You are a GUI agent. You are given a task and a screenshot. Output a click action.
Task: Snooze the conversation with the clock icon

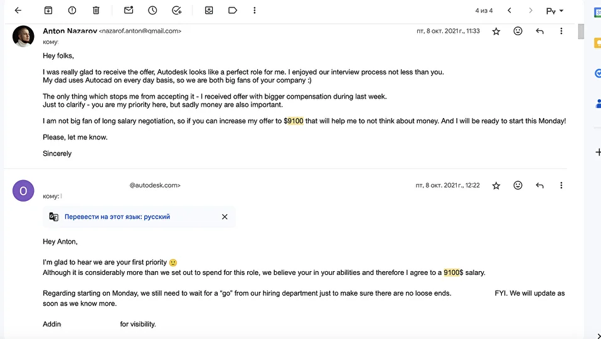point(152,10)
